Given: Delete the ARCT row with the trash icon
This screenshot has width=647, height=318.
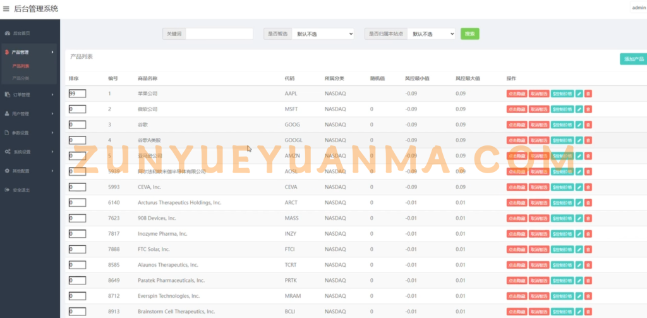Looking at the screenshot, I should tap(588, 203).
